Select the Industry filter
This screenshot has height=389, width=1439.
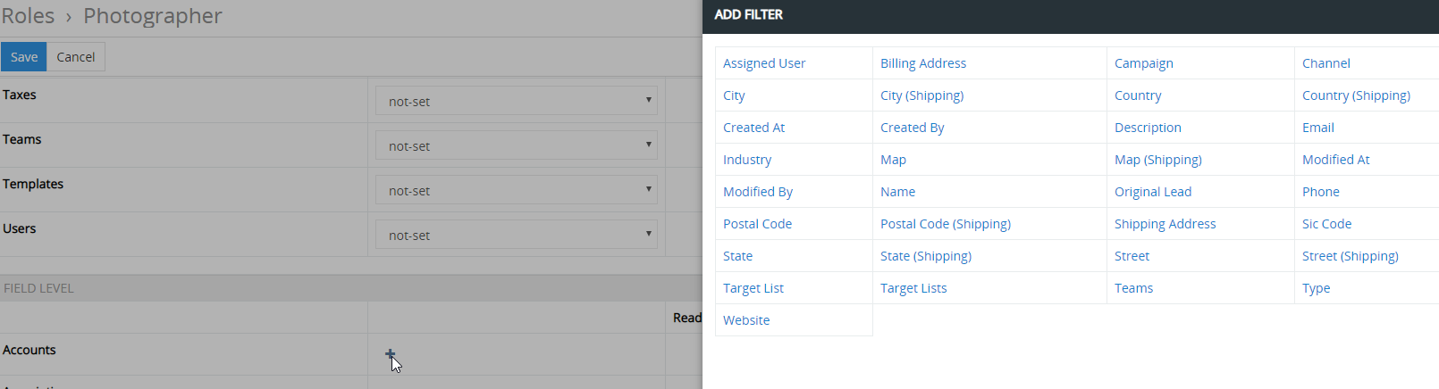747,160
